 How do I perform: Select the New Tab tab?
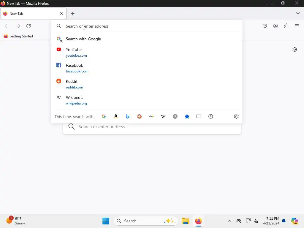(x=33, y=13)
